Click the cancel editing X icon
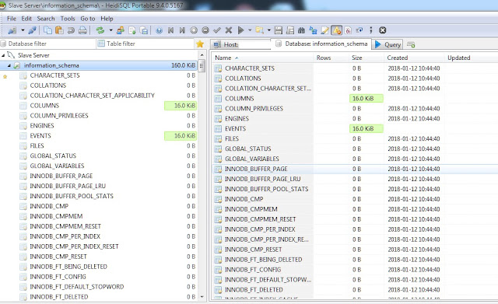498x304 pixels. (x=229, y=30)
